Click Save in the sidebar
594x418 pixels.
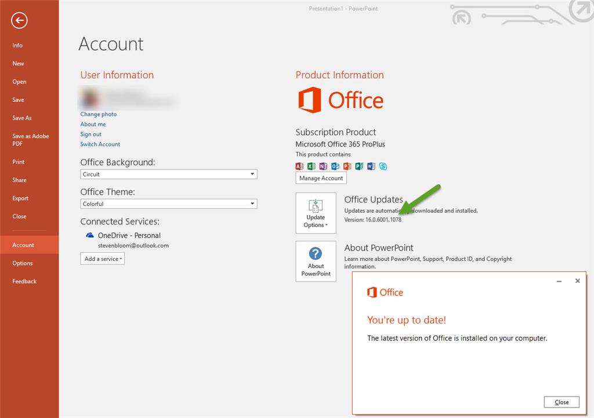[18, 100]
